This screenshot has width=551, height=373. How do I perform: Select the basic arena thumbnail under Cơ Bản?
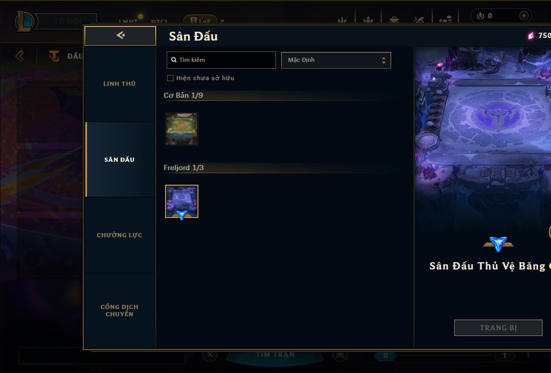pyautogui.click(x=182, y=129)
